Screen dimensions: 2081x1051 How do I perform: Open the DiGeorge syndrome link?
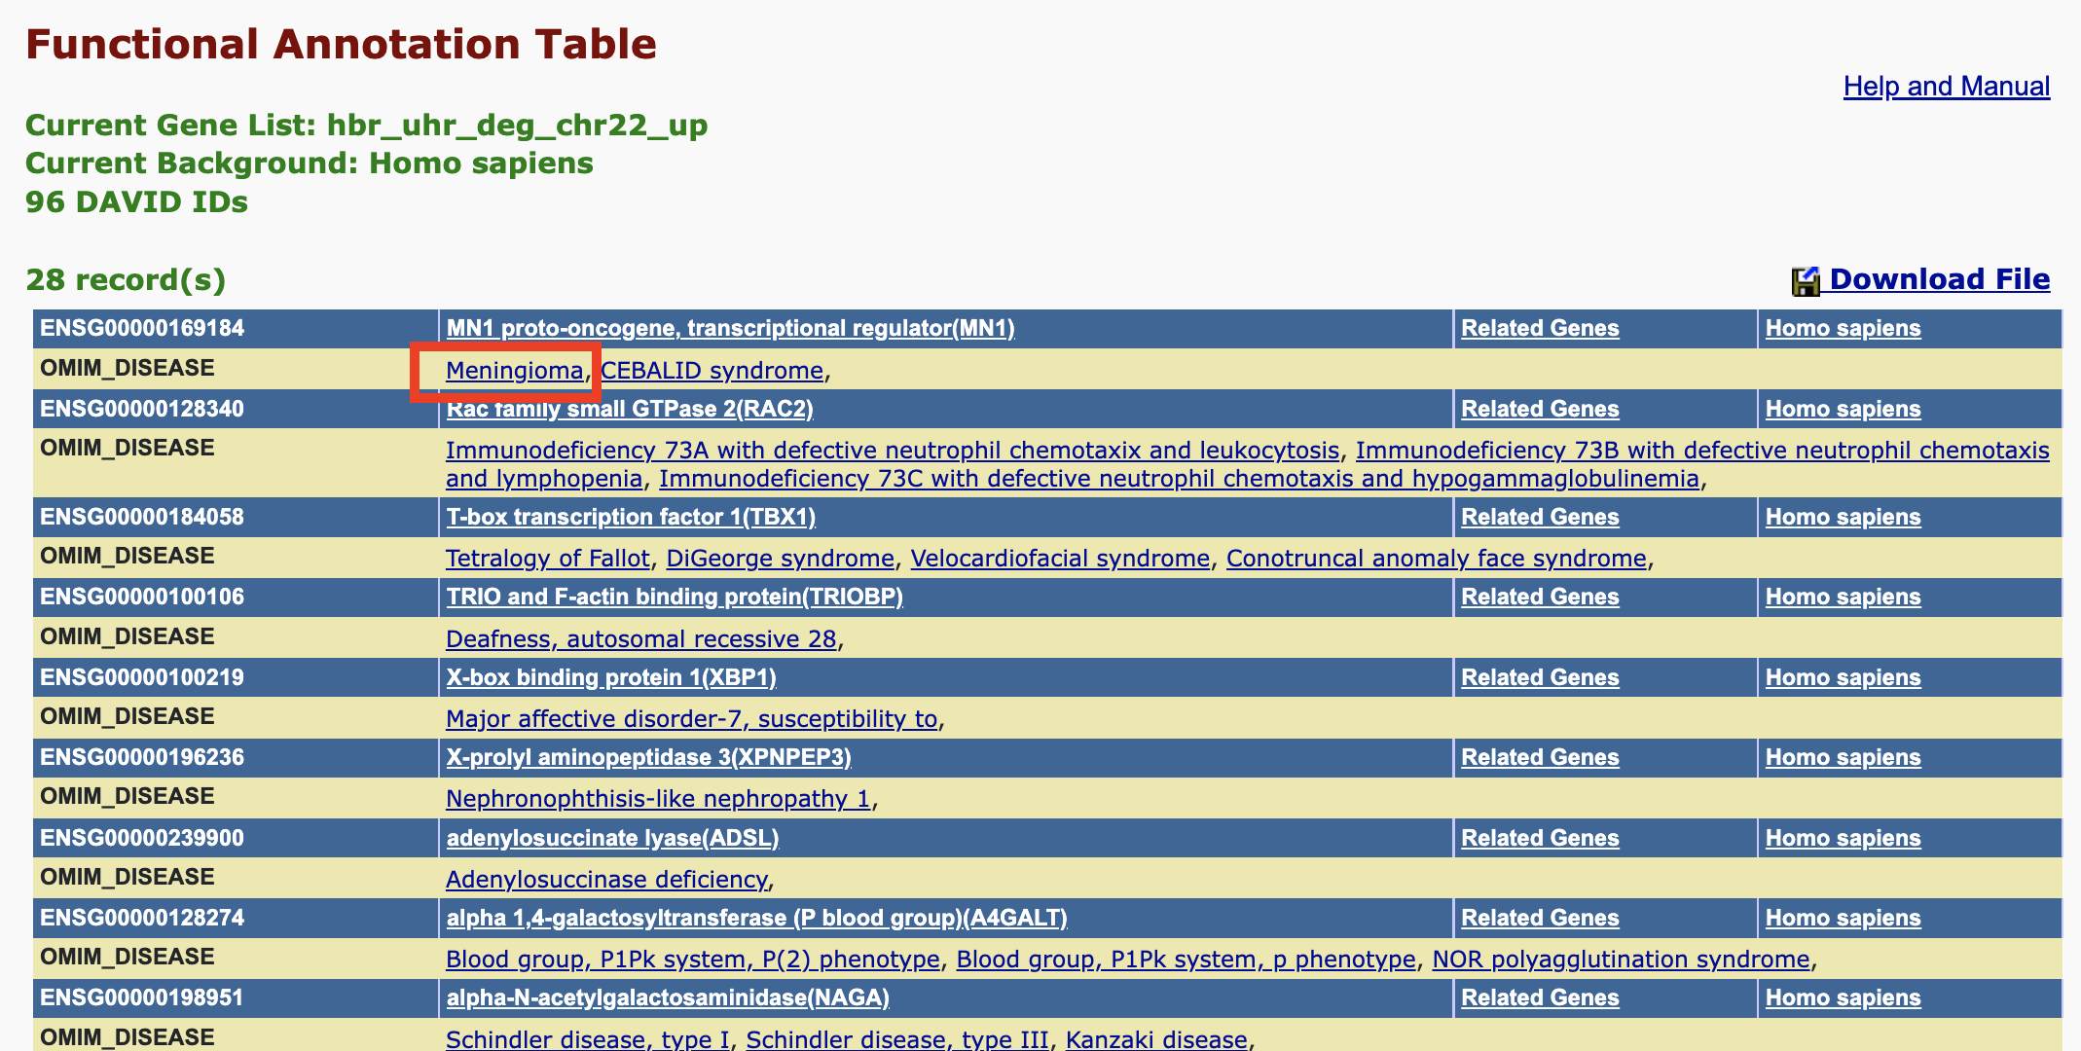(x=780, y=559)
